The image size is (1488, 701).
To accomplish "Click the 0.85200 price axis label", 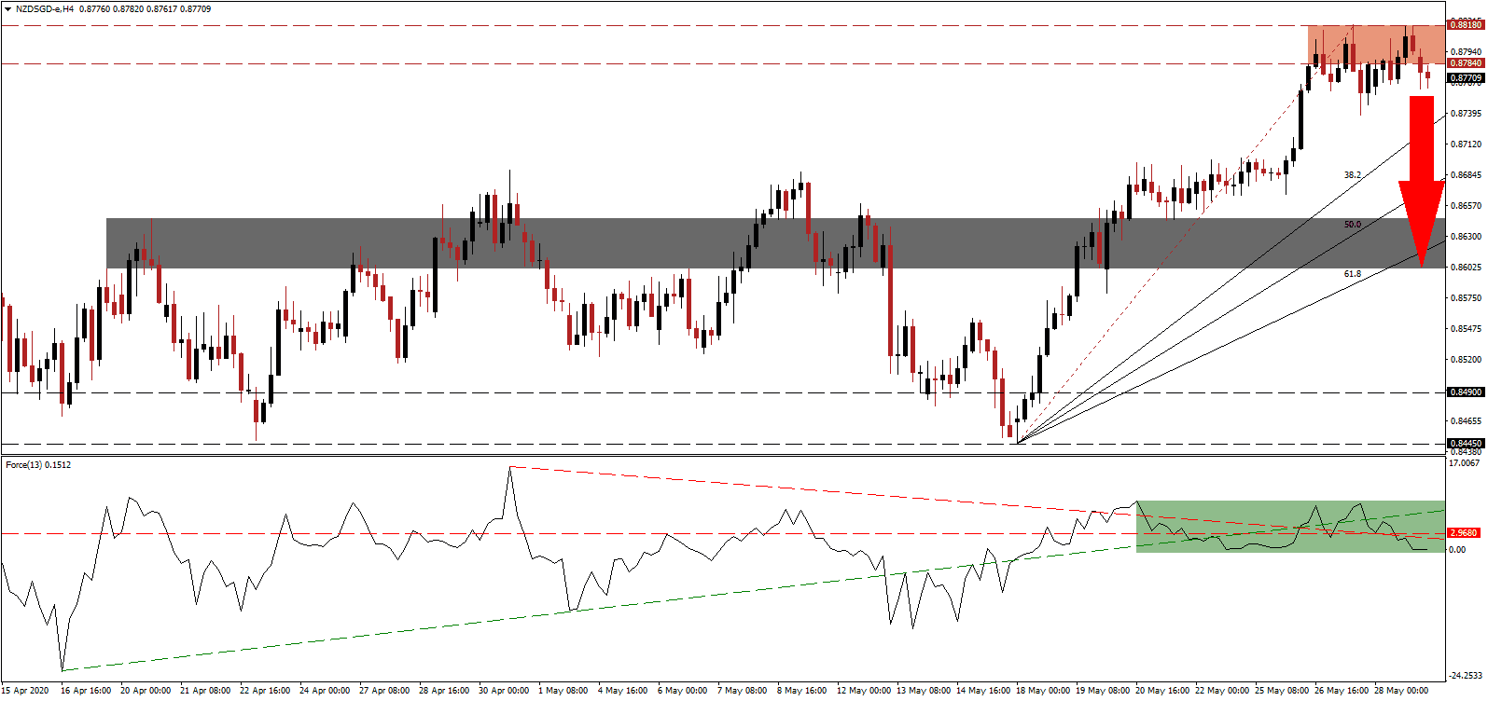I will pyautogui.click(x=1467, y=360).
